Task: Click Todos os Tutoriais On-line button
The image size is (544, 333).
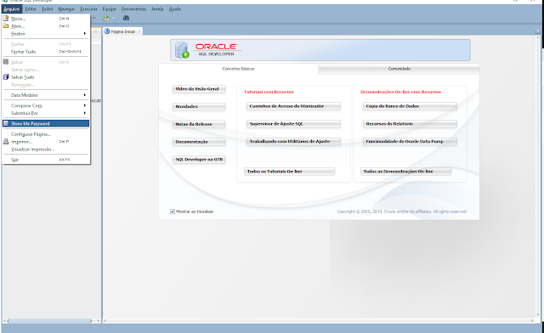Action: point(289,172)
